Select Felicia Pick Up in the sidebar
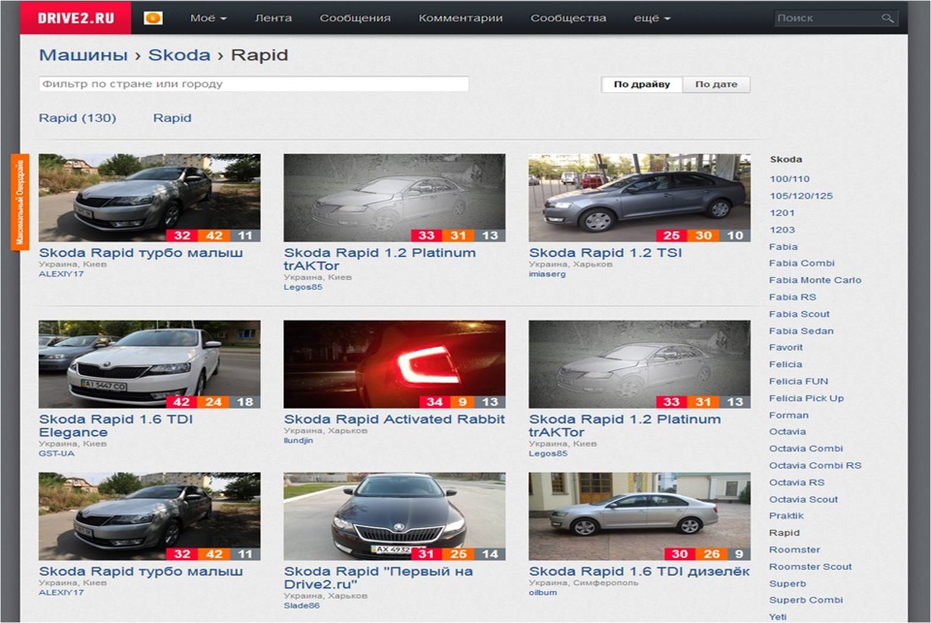Screen dimensions: 931x623 (x=806, y=398)
